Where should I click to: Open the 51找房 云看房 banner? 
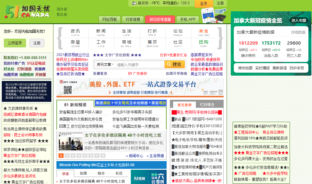click(149, 177)
